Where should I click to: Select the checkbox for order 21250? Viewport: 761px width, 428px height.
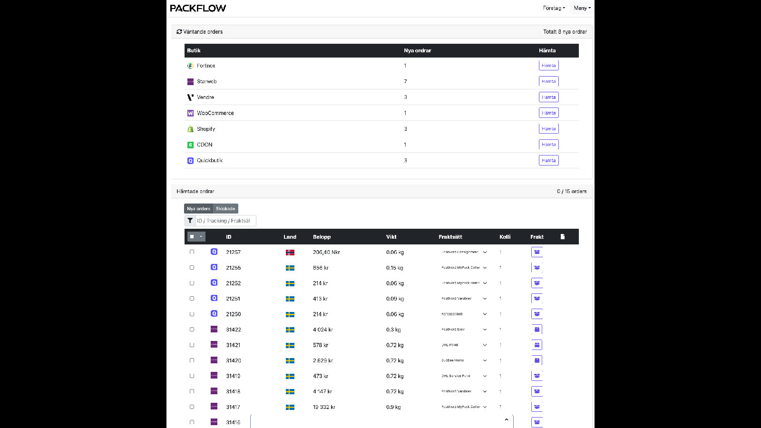pyautogui.click(x=192, y=314)
